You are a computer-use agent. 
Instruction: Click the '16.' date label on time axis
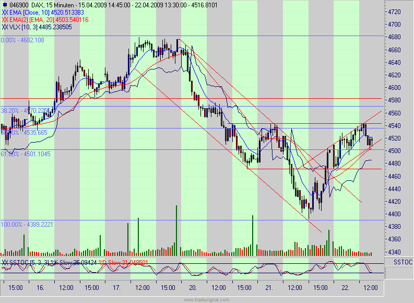coord(40,288)
